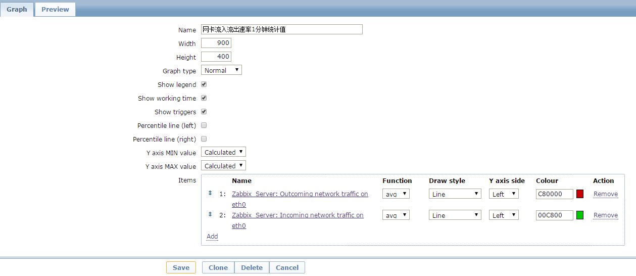
Task: Focus the colour field containing 00C800
Action: coord(555,215)
